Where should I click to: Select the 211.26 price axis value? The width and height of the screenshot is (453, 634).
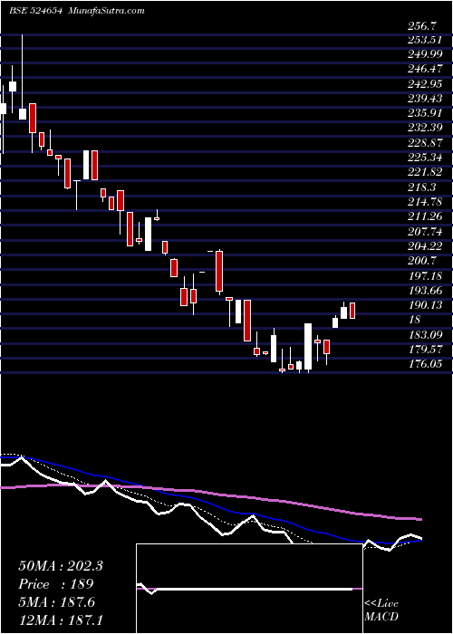(425, 216)
